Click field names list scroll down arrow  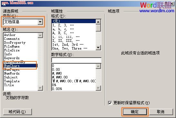(40, 88)
